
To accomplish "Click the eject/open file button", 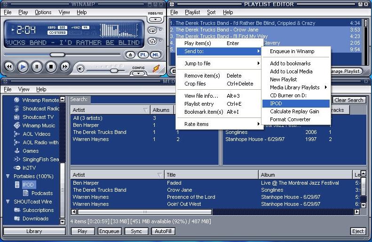I will 130,55.
